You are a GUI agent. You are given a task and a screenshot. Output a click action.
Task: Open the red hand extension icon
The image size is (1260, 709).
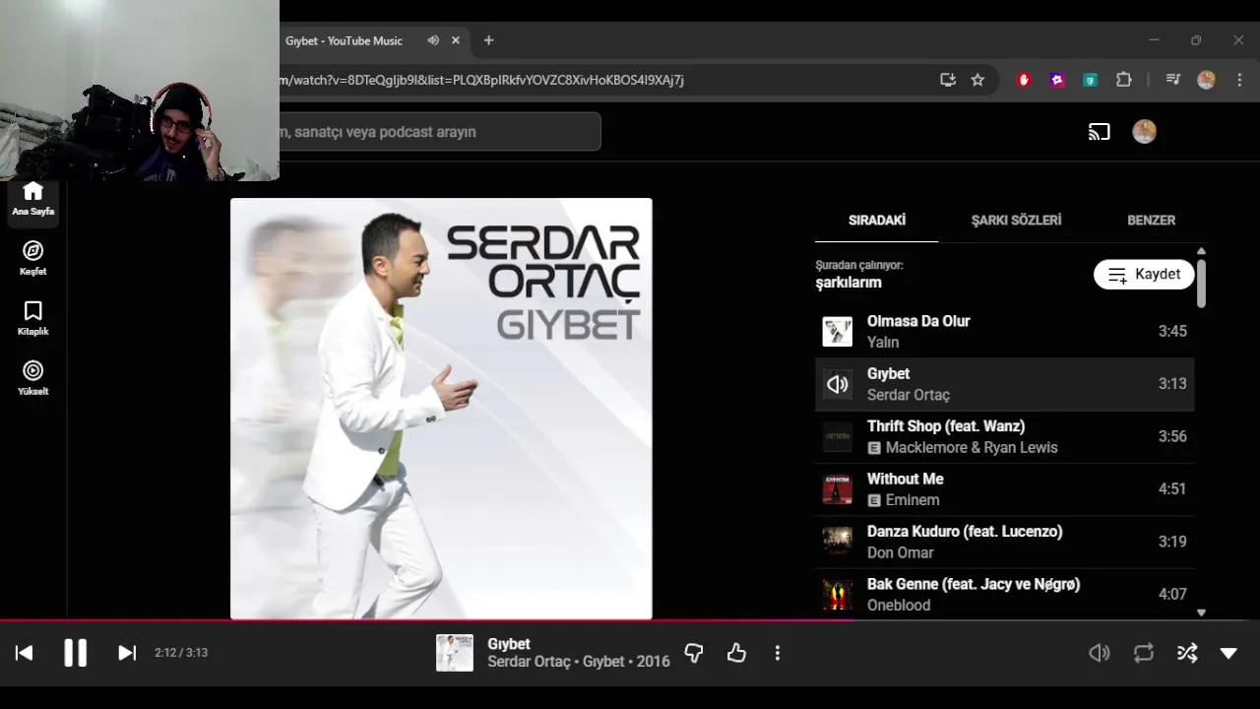click(x=1024, y=80)
